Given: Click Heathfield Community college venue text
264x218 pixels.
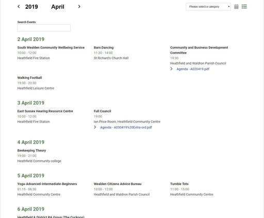Looking at the screenshot, I should click(x=39, y=161).
